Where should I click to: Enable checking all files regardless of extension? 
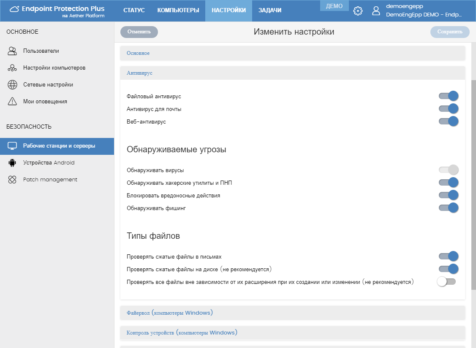[446, 282]
